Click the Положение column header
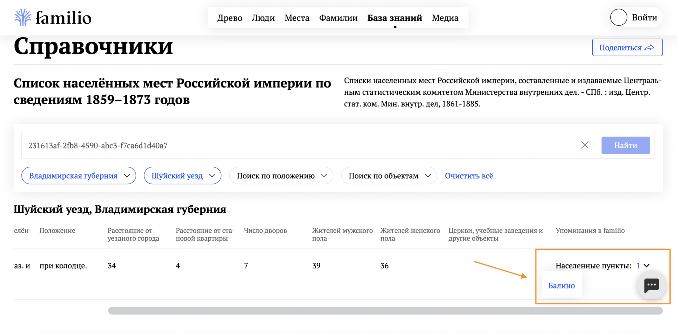Image resolution: width=677 pixels, height=334 pixels. (57, 230)
